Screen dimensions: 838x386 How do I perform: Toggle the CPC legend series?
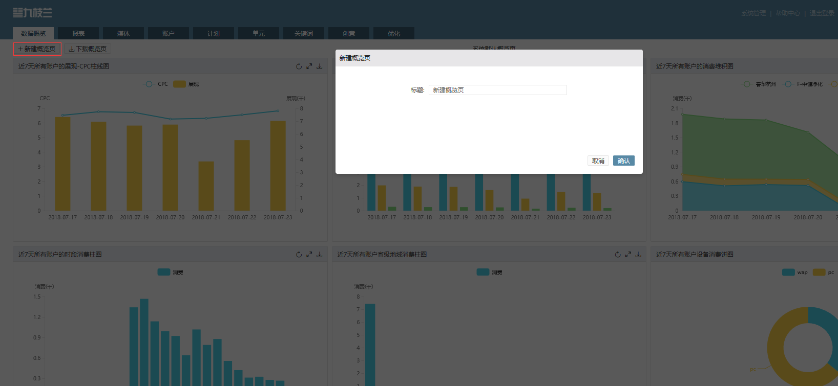point(155,84)
